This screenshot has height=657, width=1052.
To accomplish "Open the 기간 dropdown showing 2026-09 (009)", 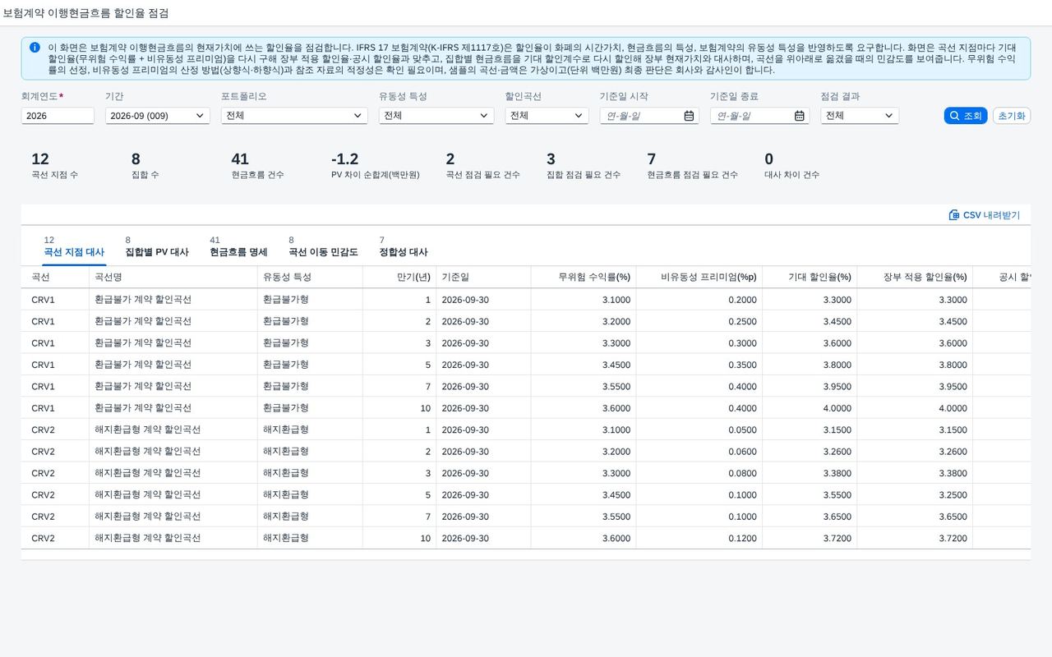I will click(157, 116).
